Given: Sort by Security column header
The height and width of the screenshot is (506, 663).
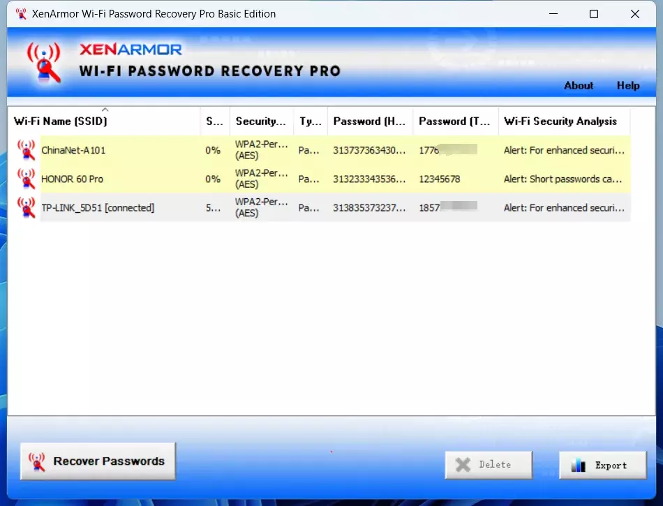Looking at the screenshot, I should 261,121.
